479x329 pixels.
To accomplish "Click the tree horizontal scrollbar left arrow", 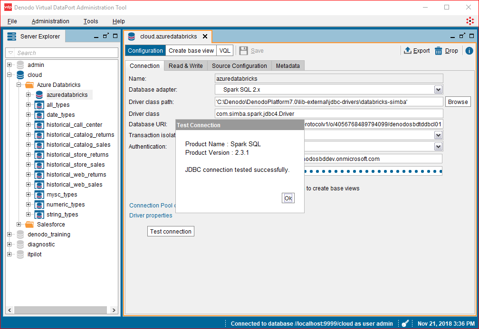I will coord(10,310).
